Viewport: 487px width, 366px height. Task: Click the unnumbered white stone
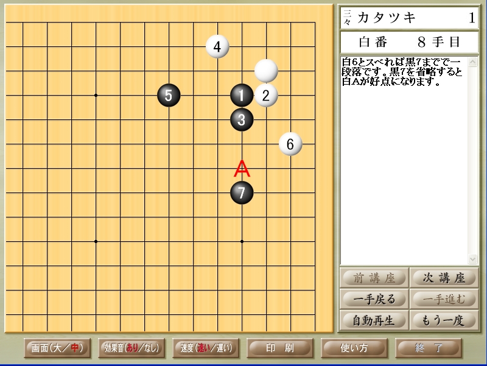tap(266, 71)
